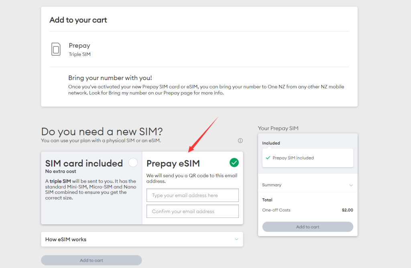This screenshot has width=411, height=268.
Task: Click Add to cart below How eSIM works
Action: tap(92, 260)
